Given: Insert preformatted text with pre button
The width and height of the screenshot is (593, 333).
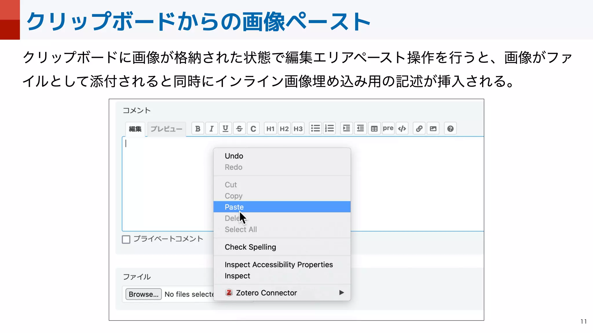Looking at the screenshot, I should (x=388, y=129).
